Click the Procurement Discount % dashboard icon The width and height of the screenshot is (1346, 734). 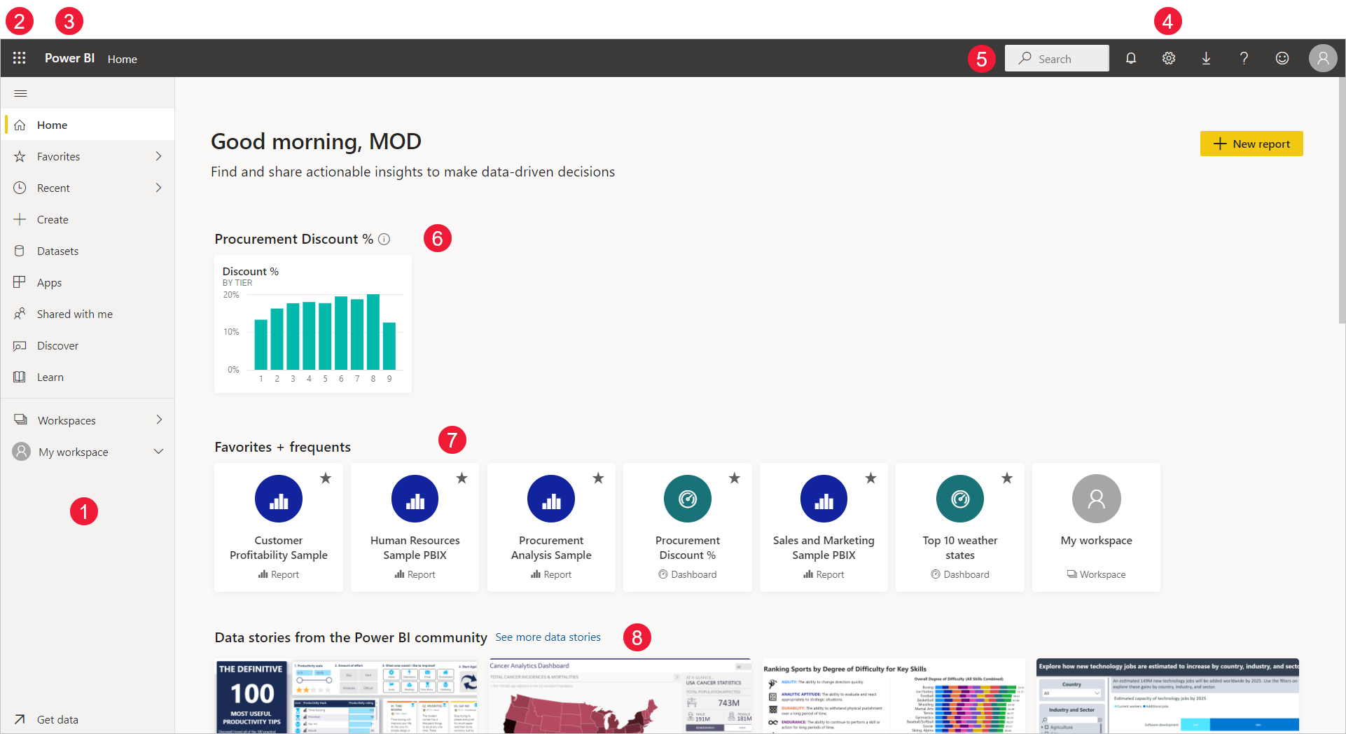[688, 499]
